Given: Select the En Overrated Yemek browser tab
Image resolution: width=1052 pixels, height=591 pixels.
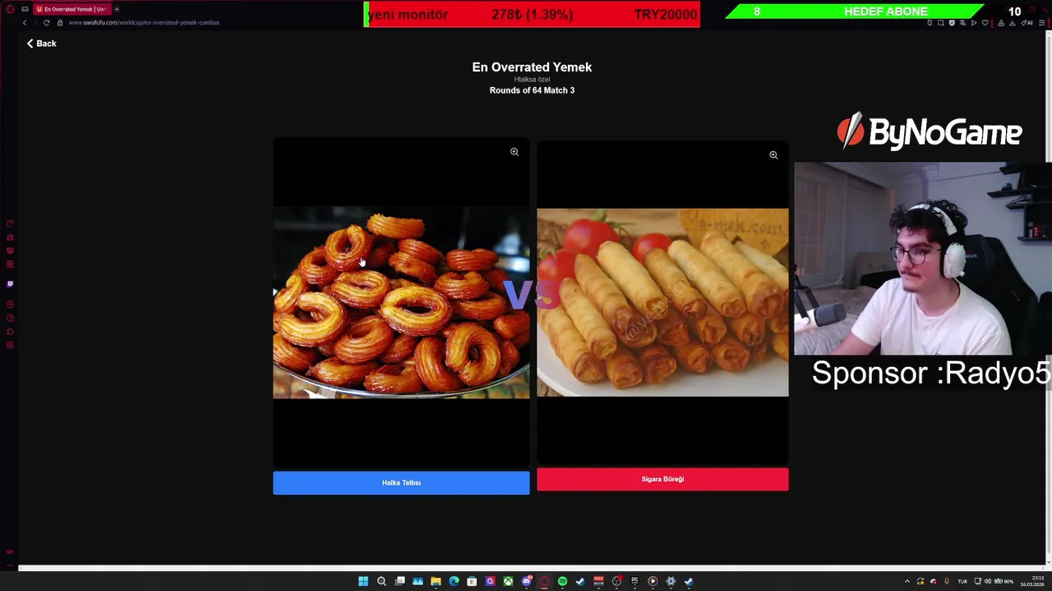Looking at the screenshot, I should tap(72, 9).
